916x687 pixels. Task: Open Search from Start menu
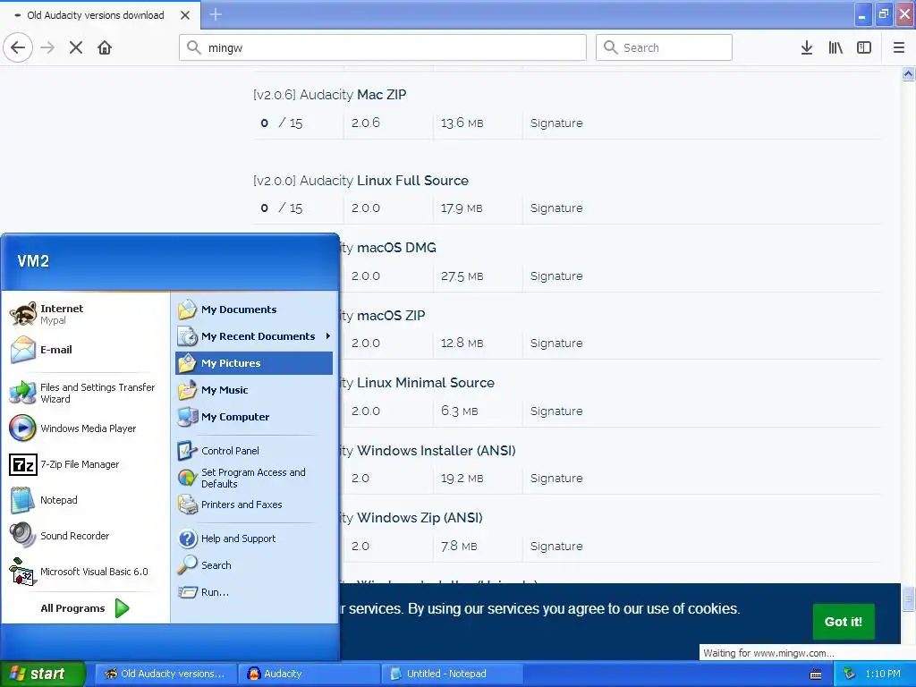click(x=254, y=565)
